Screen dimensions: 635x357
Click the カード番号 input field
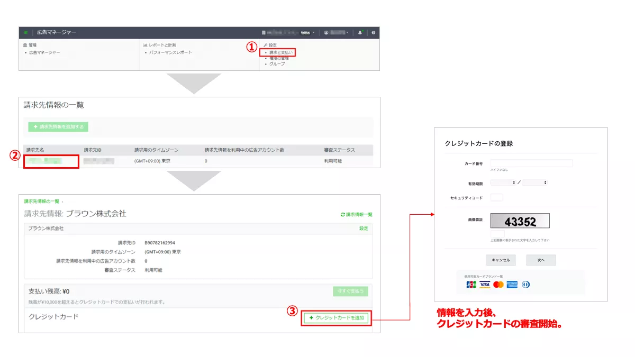531,163
